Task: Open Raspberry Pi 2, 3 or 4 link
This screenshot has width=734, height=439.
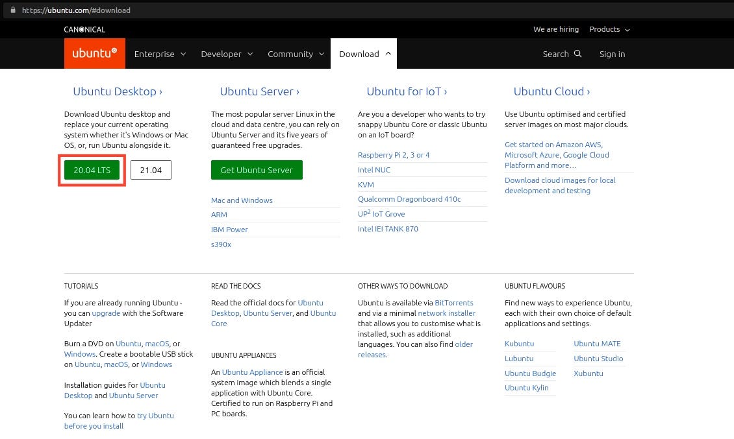Action: pos(394,155)
